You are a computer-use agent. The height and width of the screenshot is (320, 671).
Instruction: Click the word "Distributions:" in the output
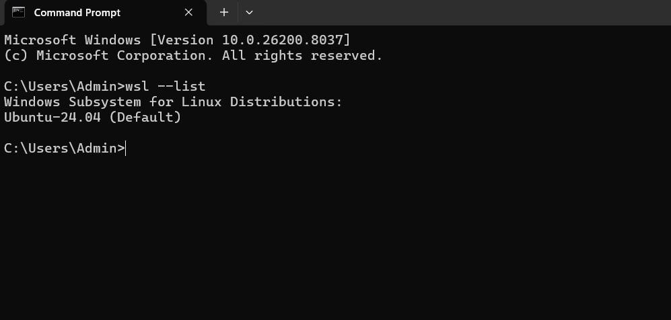286,102
